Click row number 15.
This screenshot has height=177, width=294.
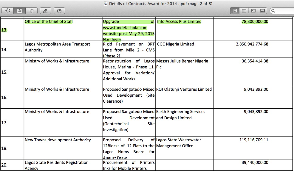point(4,72)
